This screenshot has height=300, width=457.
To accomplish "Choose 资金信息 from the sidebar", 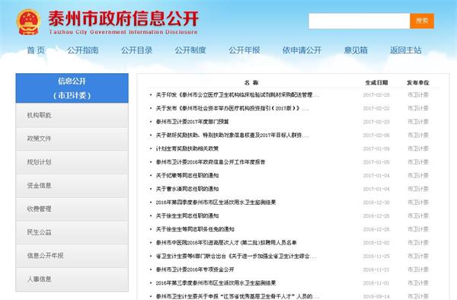I will click(72, 186).
